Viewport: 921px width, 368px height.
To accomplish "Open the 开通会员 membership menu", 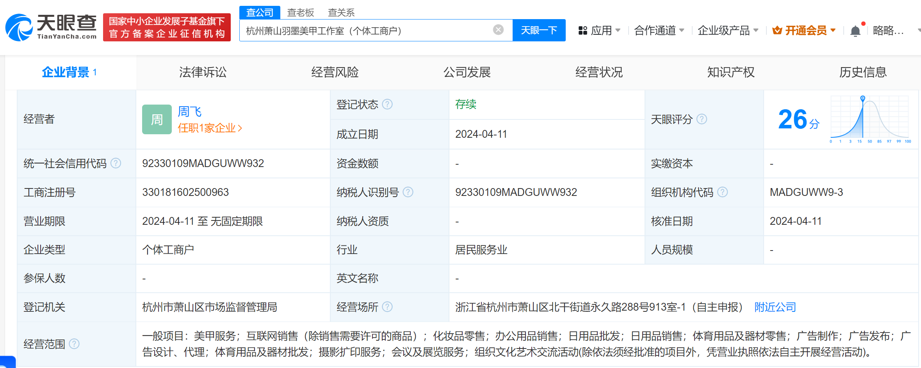I will [804, 30].
